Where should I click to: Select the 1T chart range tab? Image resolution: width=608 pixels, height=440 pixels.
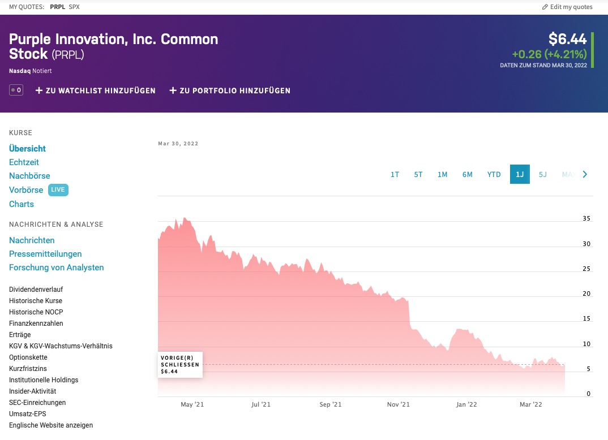coord(395,174)
